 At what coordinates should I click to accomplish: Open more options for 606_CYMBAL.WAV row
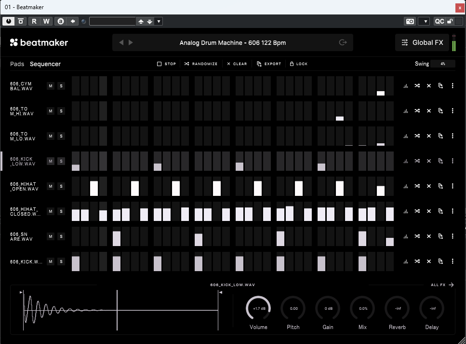pyautogui.click(x=453, y=86)
